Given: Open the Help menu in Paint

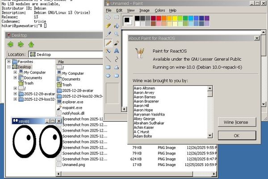Looking at the screenshot, I should coord(172,10).
